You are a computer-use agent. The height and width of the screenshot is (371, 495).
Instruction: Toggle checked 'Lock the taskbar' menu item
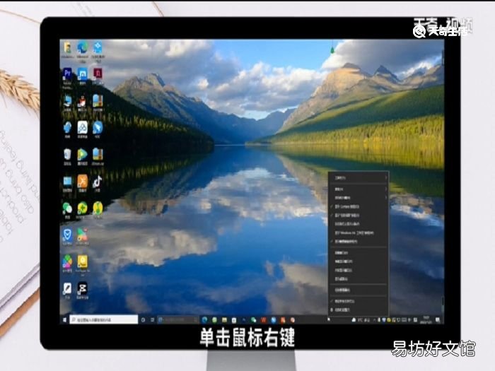coord(358,301)
